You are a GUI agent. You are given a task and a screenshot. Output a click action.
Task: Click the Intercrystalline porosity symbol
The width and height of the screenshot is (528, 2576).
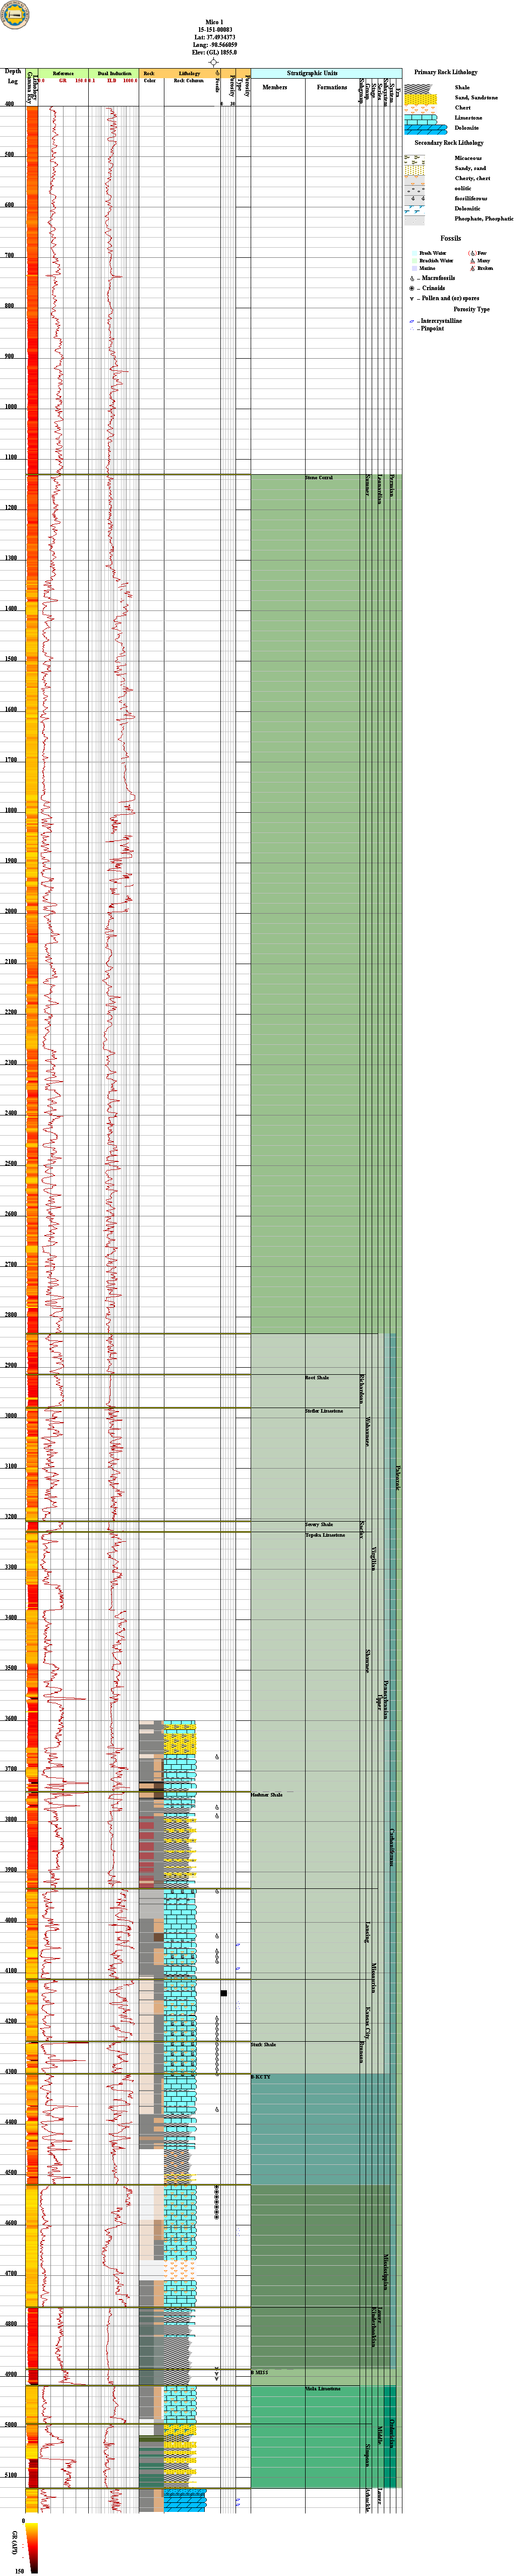412,321
